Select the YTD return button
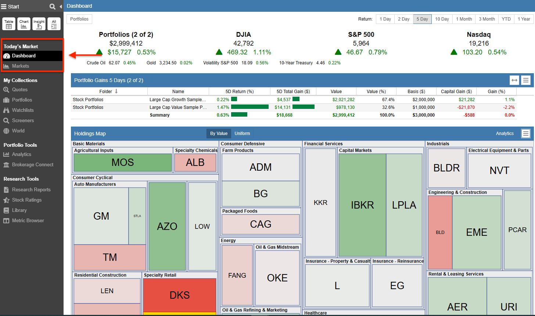Viewport: 535px width, 316px height. [x=506, y=19]
